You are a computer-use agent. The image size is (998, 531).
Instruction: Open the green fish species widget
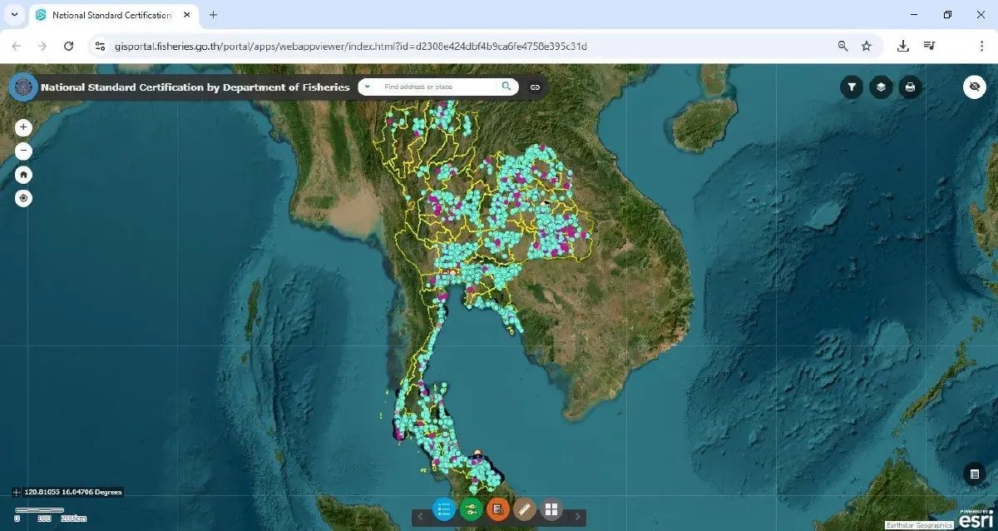(470, 508)
